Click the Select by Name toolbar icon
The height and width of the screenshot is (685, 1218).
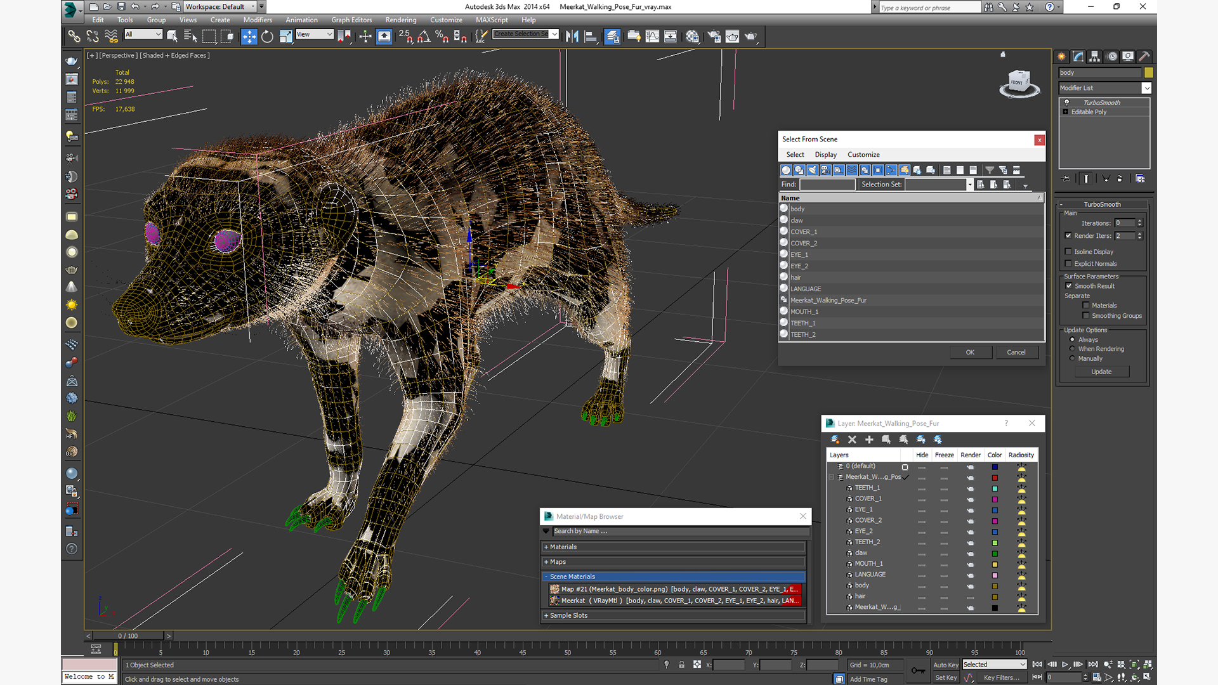tap(190, 37)
